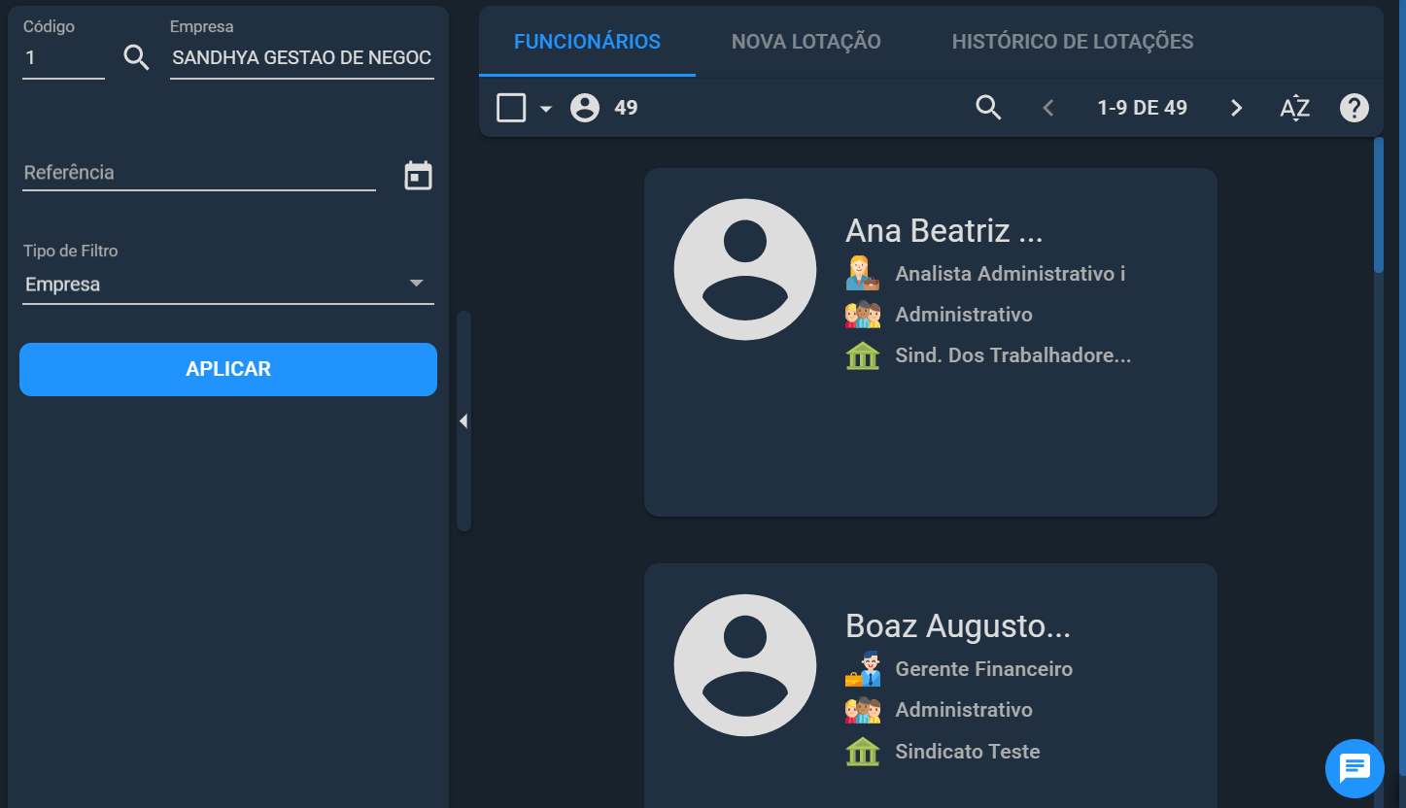Click Administrativo on Boaz Augusto's card

(x=964, y=710)
